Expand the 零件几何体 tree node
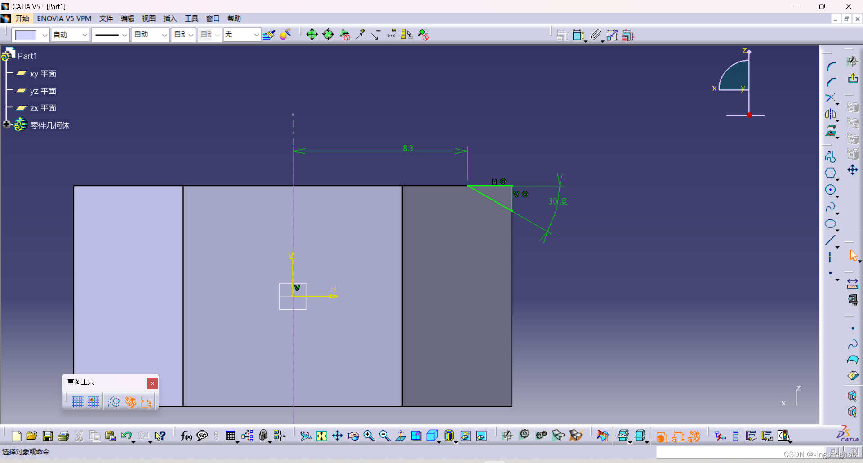Screen dimensions: 863x463 (x=7, y=125)
